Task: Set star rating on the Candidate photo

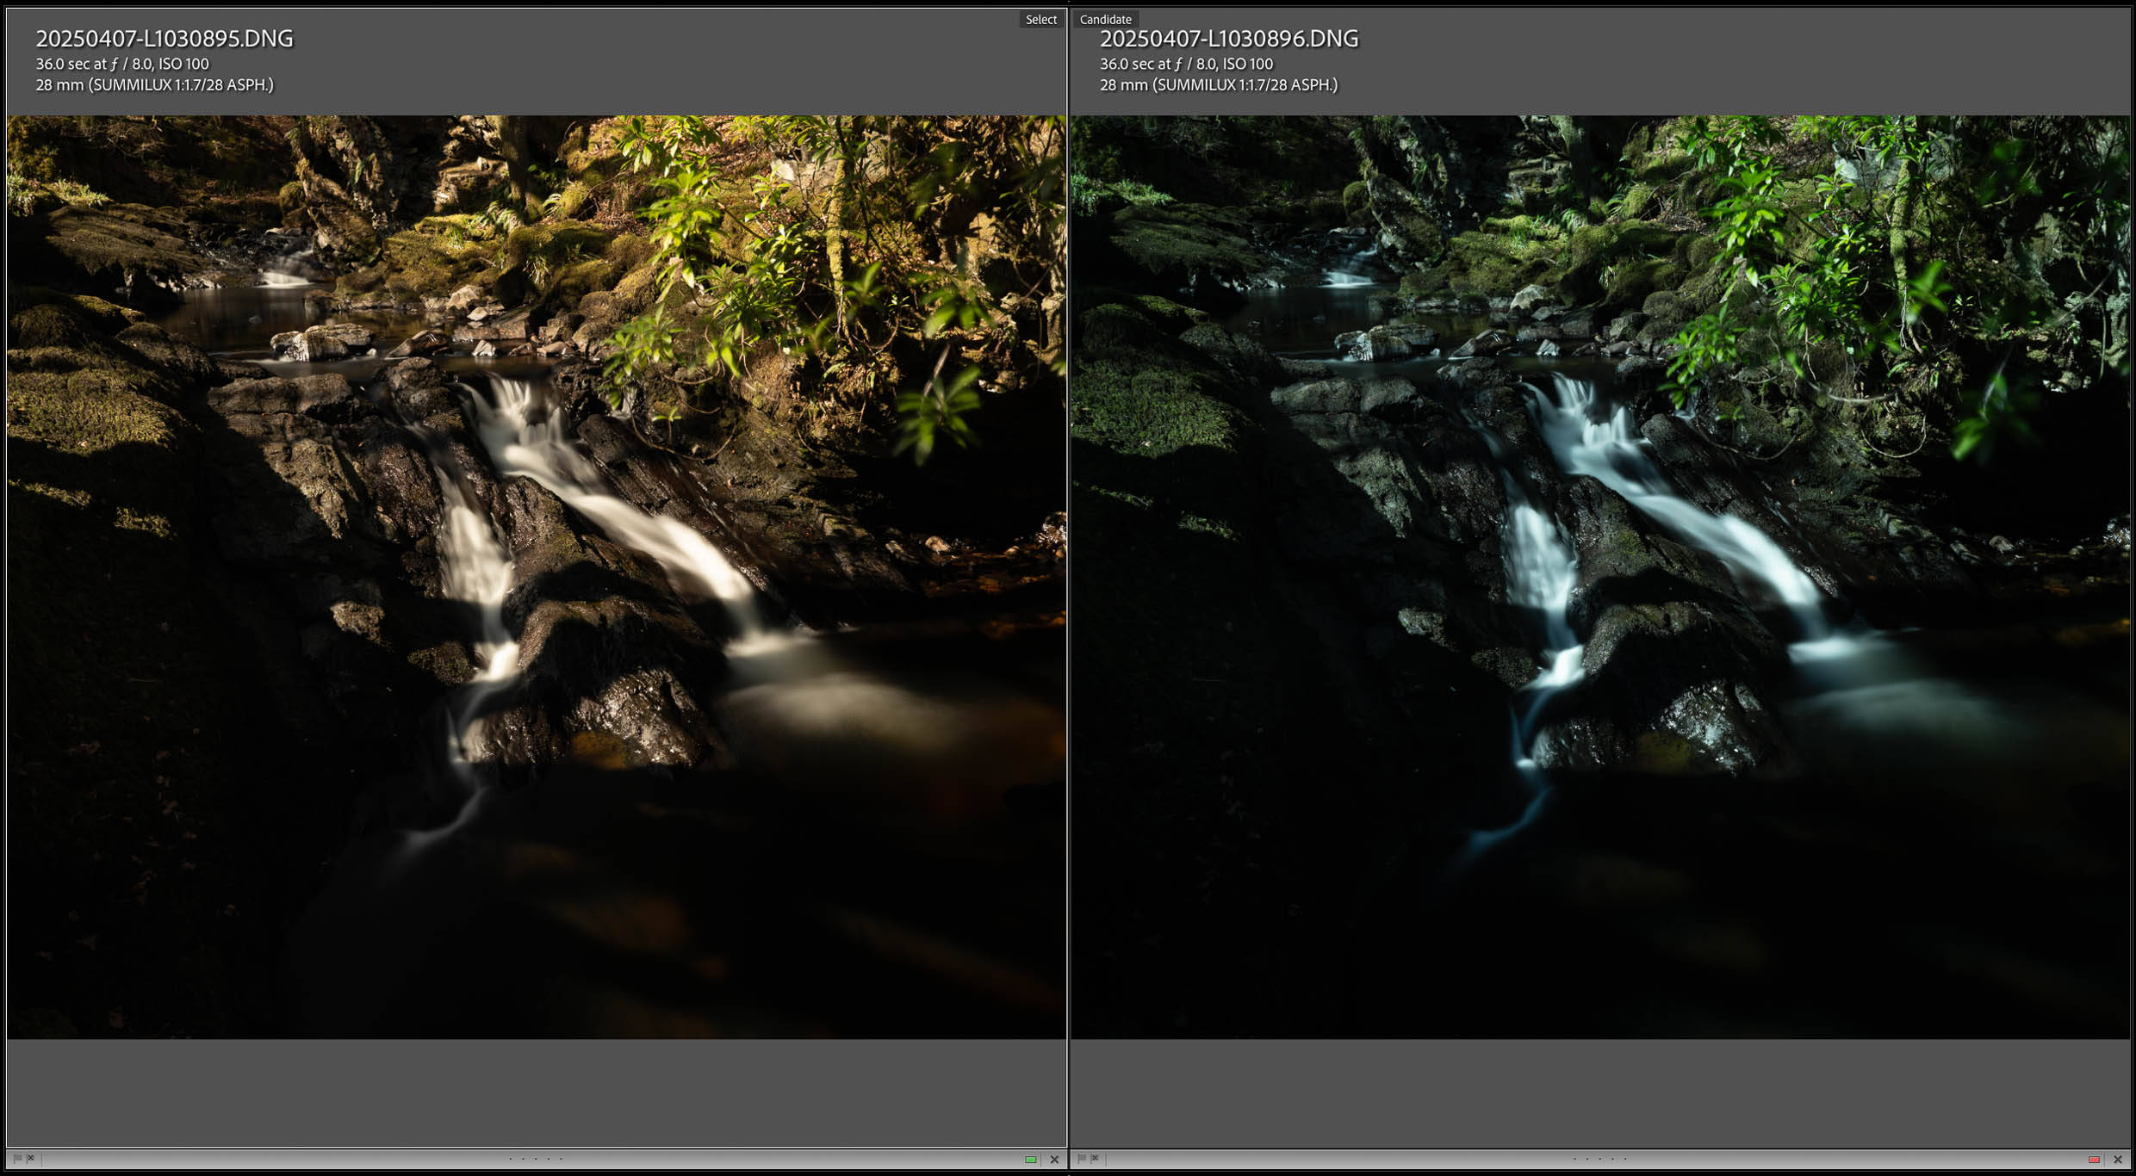Action: tap(1600, 1159)
